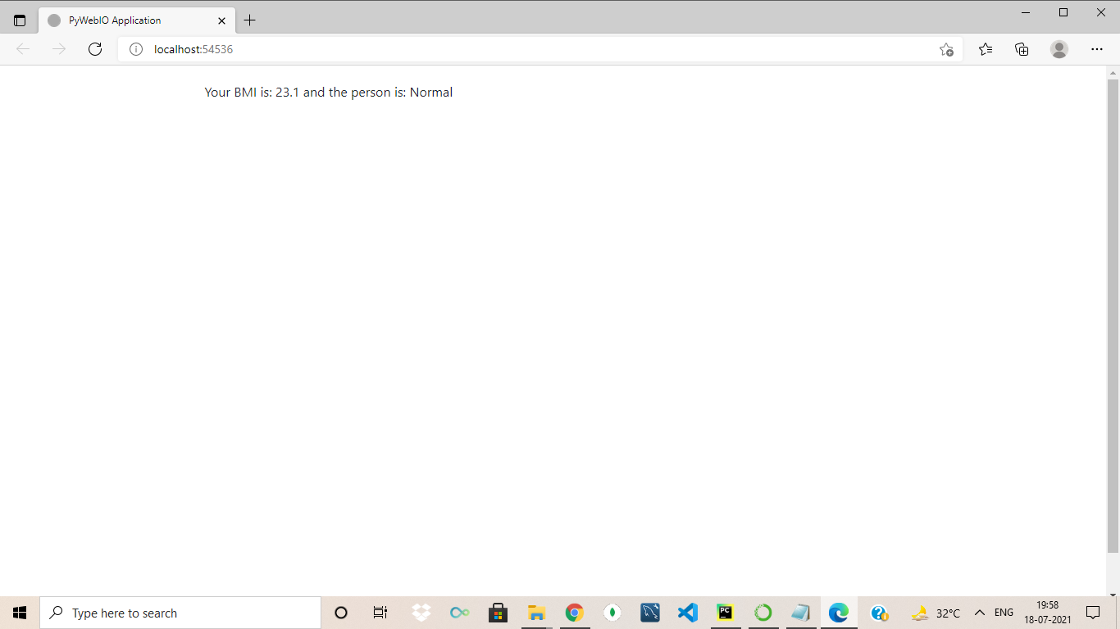Screen dimensions: 1120x629
Task: Open the Action Center notifications
Action: [1093, 613]
